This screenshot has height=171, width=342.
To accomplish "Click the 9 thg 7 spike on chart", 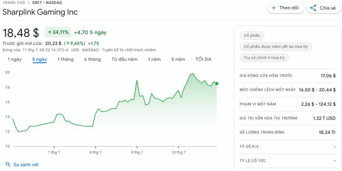I will pos(137,81).
